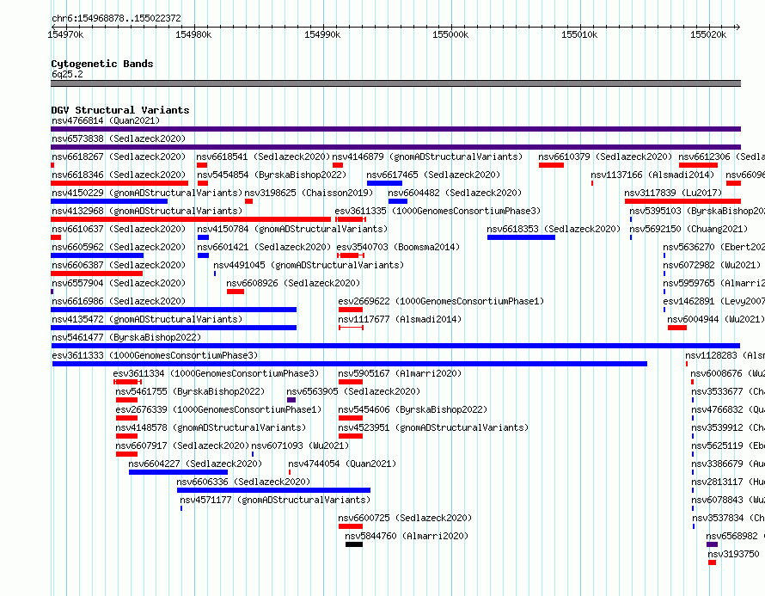Select nsv4132968 gnomAD variant label

(x=147, y=211)
